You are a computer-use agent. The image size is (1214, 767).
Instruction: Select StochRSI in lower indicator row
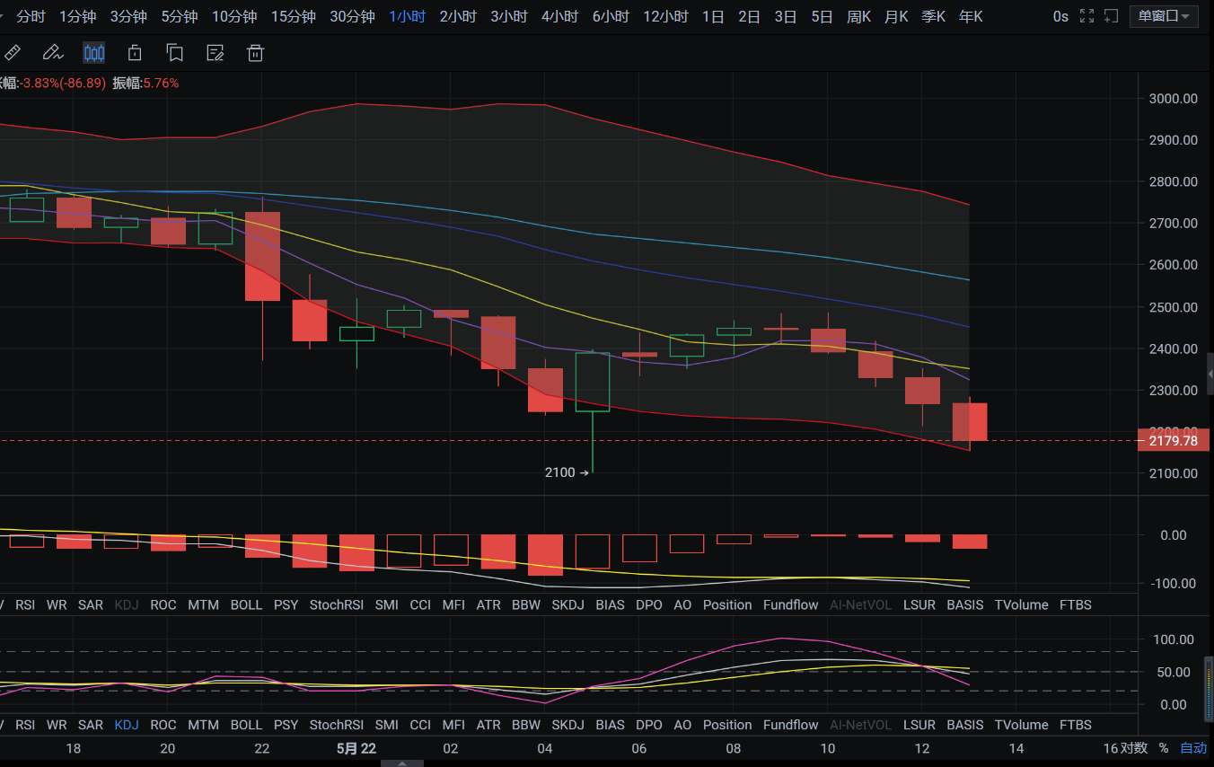pyautogui.click(x=336, y=725)
